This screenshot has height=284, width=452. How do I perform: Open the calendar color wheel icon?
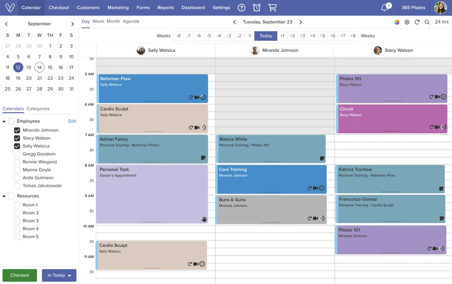pyautogui.click(x=397, y=22)
